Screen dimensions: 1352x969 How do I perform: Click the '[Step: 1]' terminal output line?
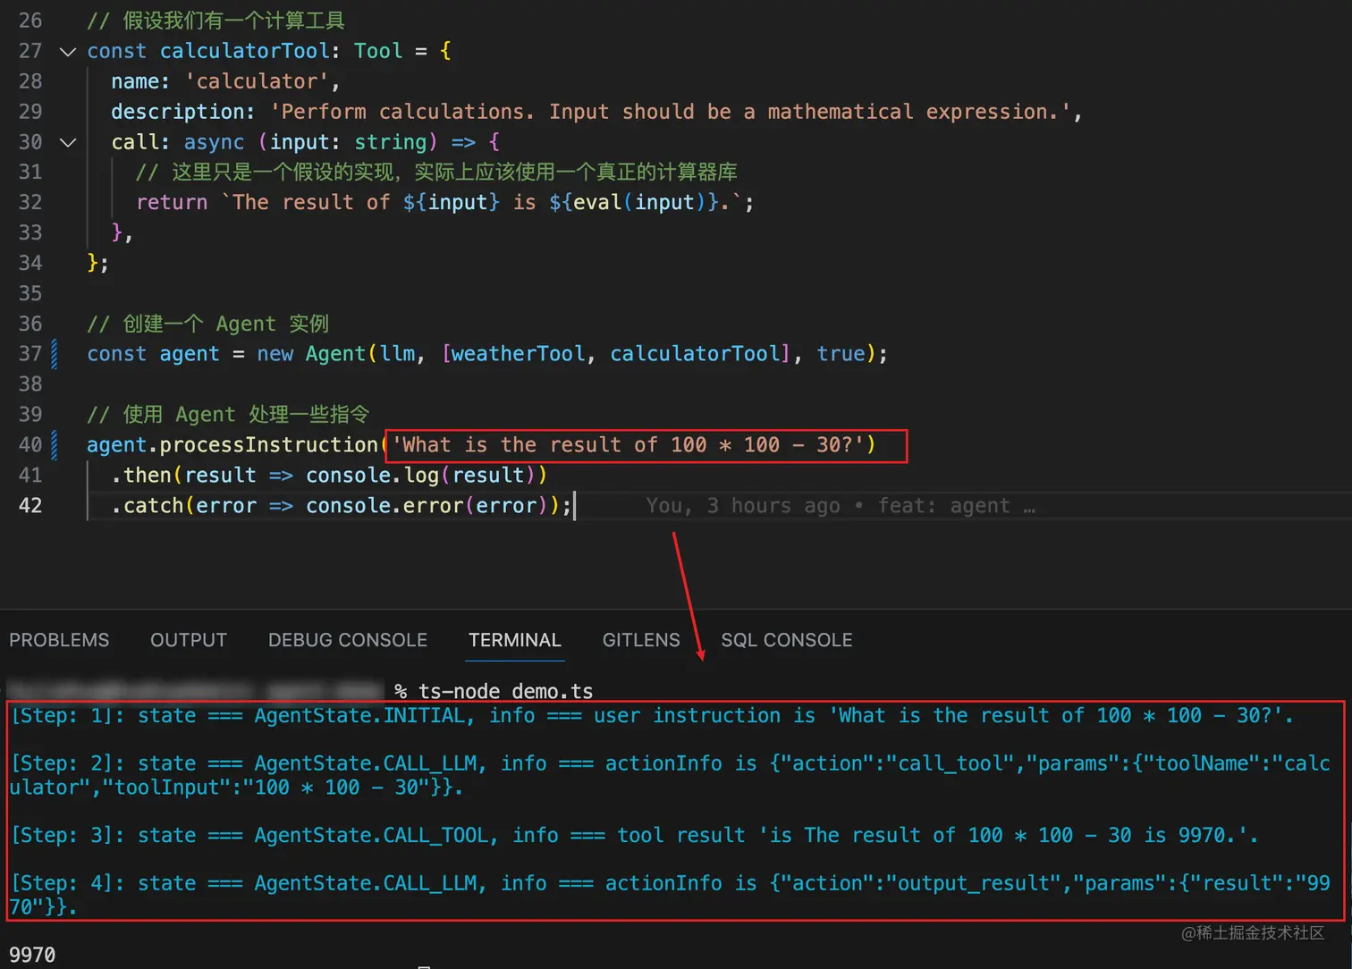(x=652, y=715)
